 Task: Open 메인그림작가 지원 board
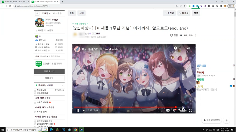coord(45,121)
